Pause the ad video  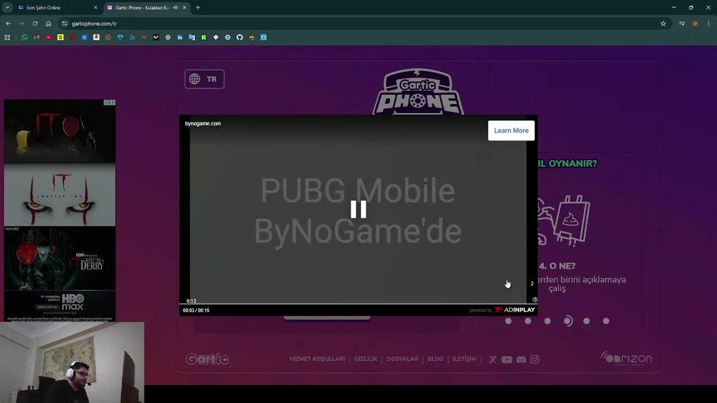(358, 209)
